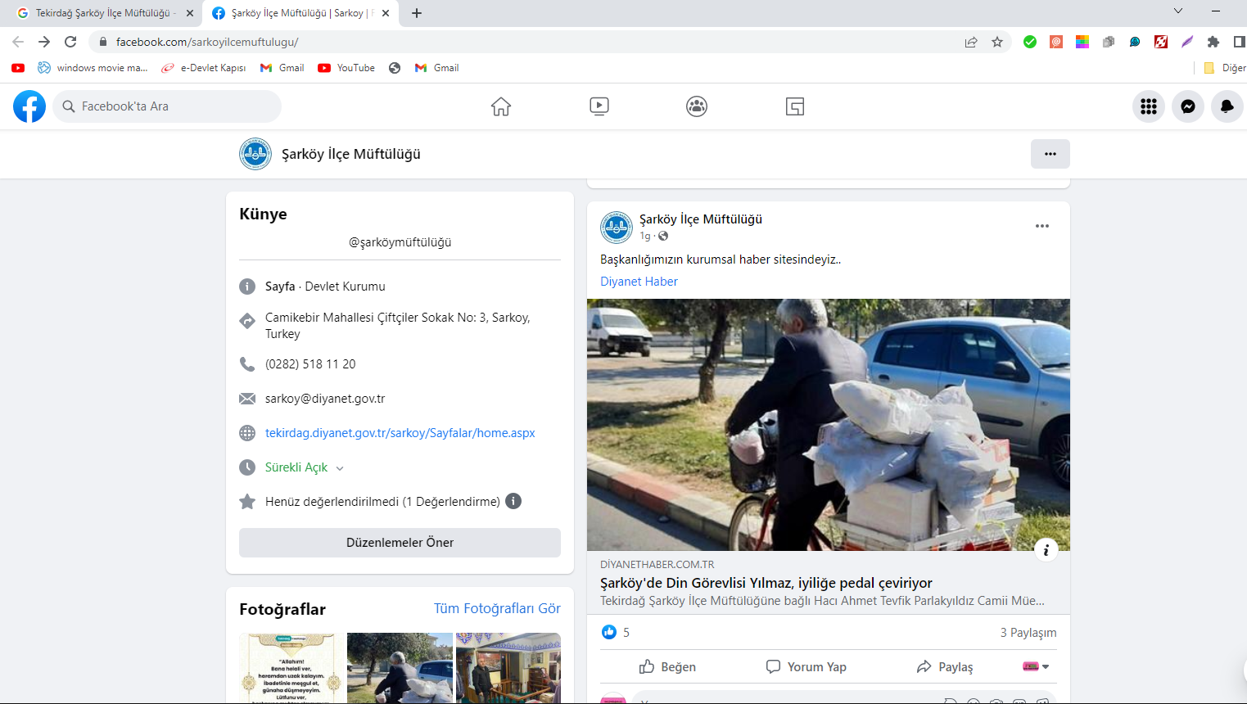Open the first photo thumbnail in Fotoğraflar
The height and width of the screenshot is (704, 1247).
click(291, 667)
